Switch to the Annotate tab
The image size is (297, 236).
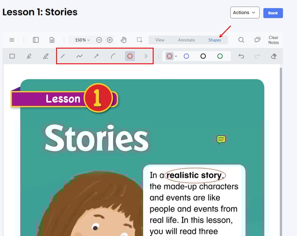pos(186,40)
